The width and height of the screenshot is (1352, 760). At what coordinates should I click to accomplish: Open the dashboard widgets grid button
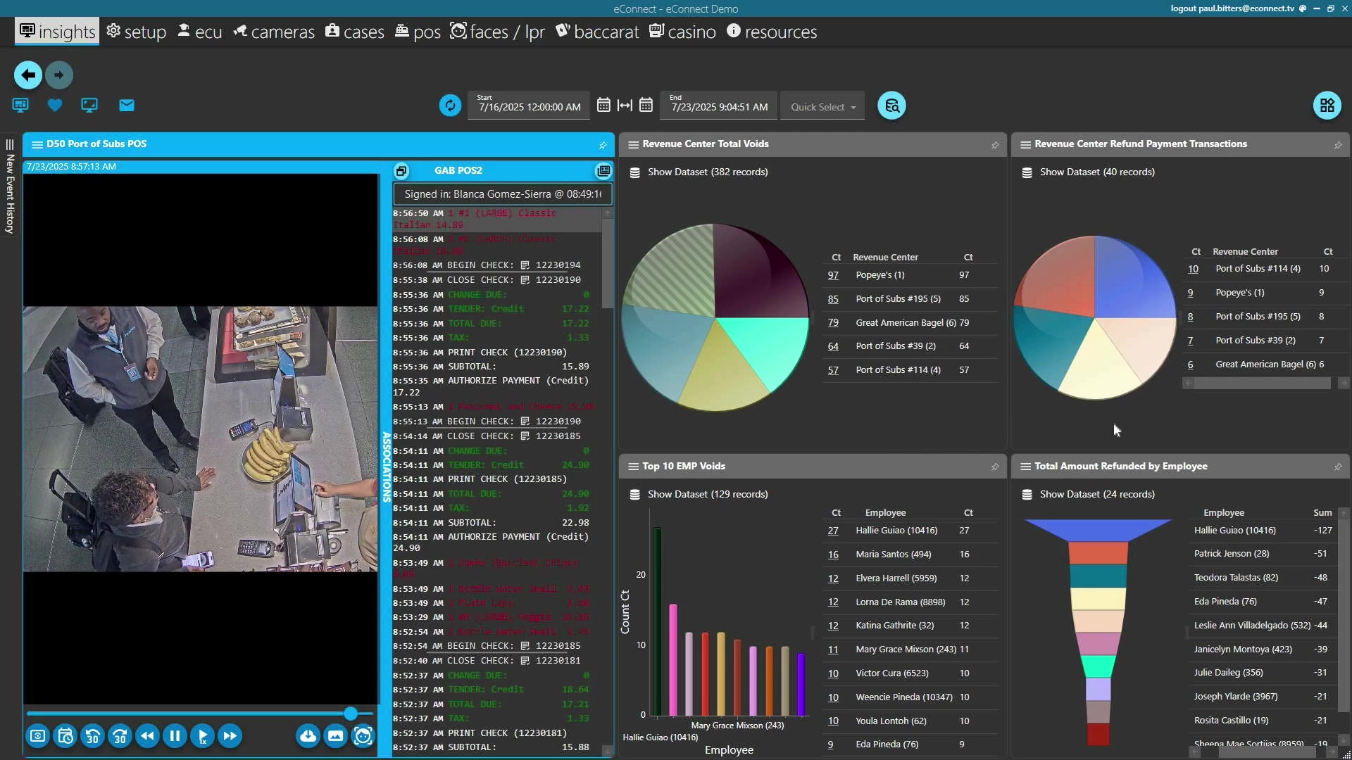pos(1327,106)
